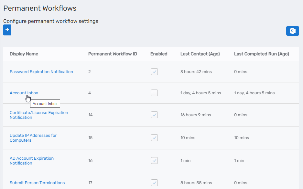Enable the Account Inbox workflow checkbox
Image resolution: width=303 pixels, height=189 pixels.
[x=154, y=93]
